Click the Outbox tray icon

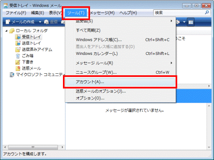tap(18, 43)
